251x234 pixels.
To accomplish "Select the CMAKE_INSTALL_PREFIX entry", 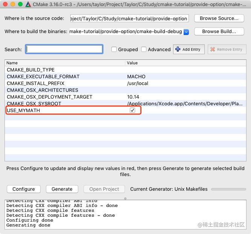I will [35, 83].
